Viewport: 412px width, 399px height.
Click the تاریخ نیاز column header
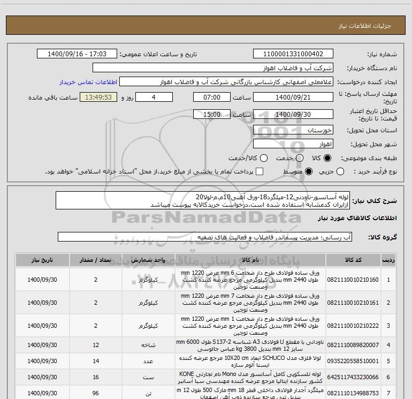(42, 260)
